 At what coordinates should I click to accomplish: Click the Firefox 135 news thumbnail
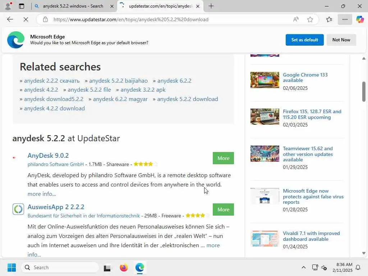click(x=265, y=116)
